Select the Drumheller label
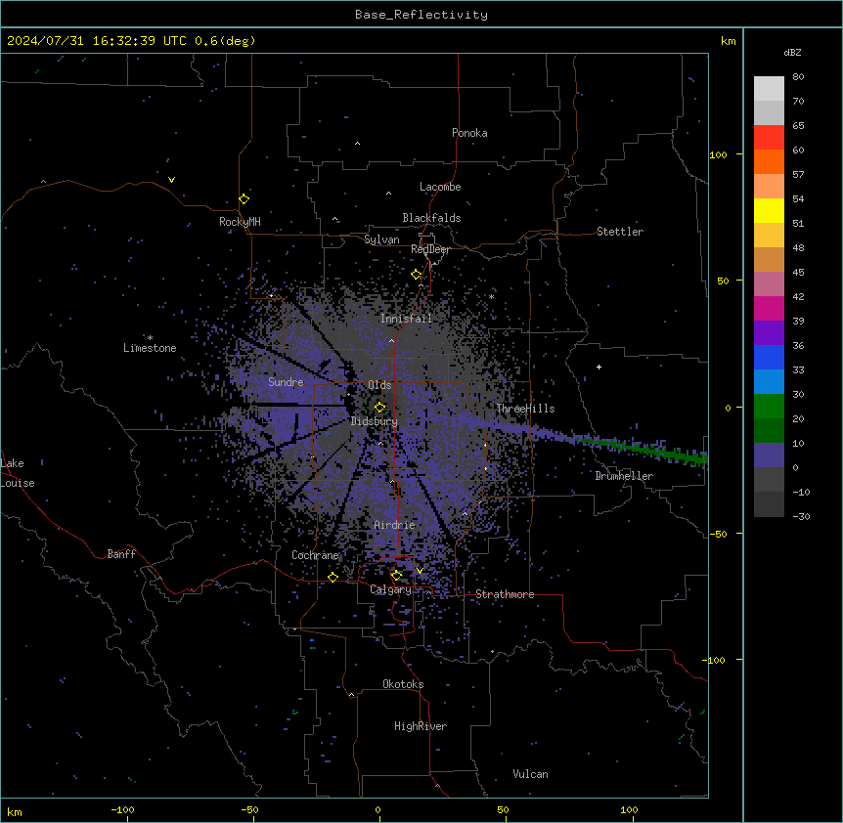Image resolution: width=843 pixels, height=823 pixels. click(x=624, y=476)
